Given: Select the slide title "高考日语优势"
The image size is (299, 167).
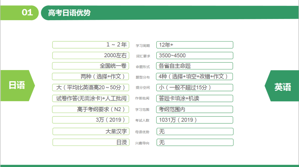Looking at the screenshot, I should 69,13.
